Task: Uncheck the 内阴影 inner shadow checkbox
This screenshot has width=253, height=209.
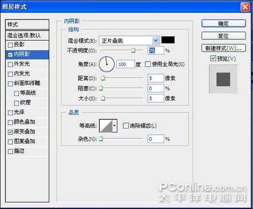Action: pos(10,55)
